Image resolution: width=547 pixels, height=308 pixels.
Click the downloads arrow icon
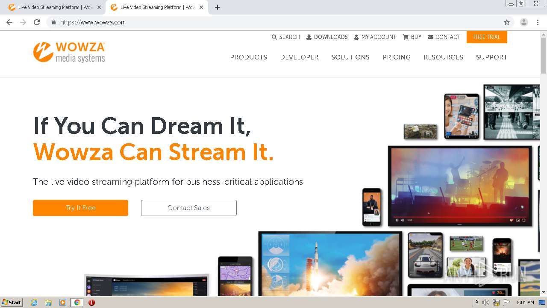(309, 37)
